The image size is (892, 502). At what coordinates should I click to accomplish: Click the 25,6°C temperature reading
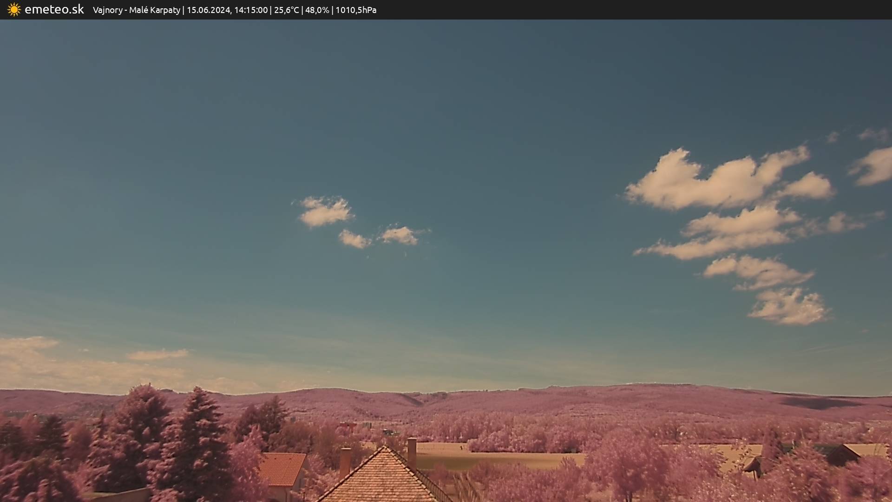286,10
